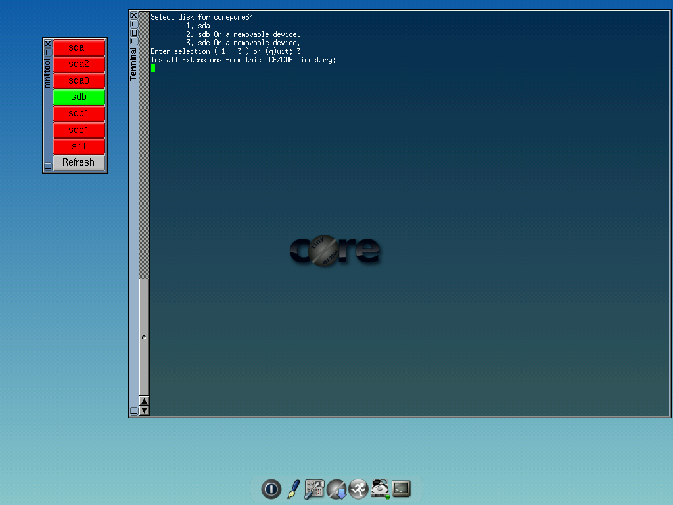The width and height of the screenshot is (673, 505).
Task: Mount the sr0 optical drive in mnttool
Action: tap(79, 147)
